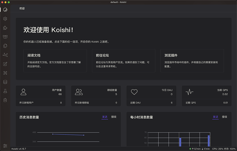This screenshot has width=237, height=151.
Task: Open the dashboard home icon in sidebar
Action: click(x=5, y=10)
